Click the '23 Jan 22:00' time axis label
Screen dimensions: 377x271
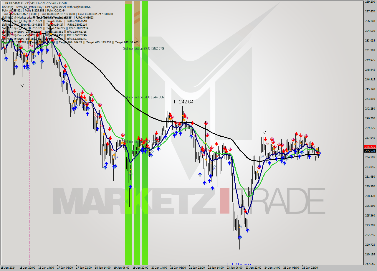point(253,268)
